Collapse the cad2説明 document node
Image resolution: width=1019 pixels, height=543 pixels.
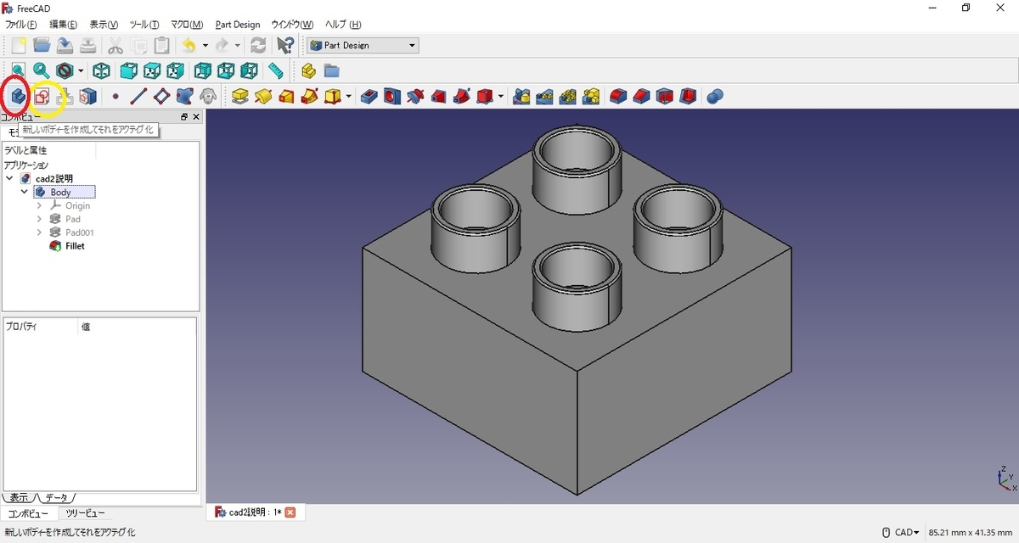tap(9, 179)
